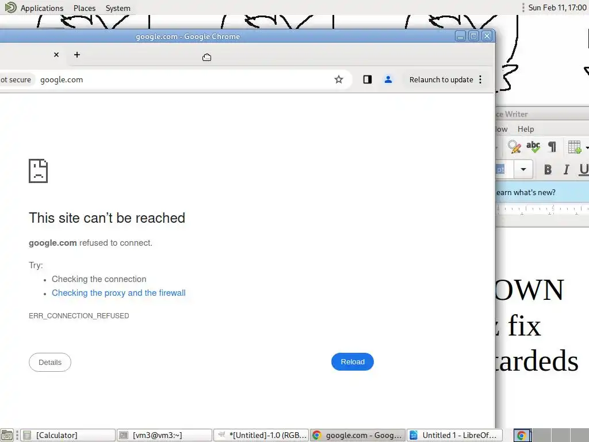This screenshot has width=589, height=442.
Task: Open the System menu
Action: coord(118,8)
